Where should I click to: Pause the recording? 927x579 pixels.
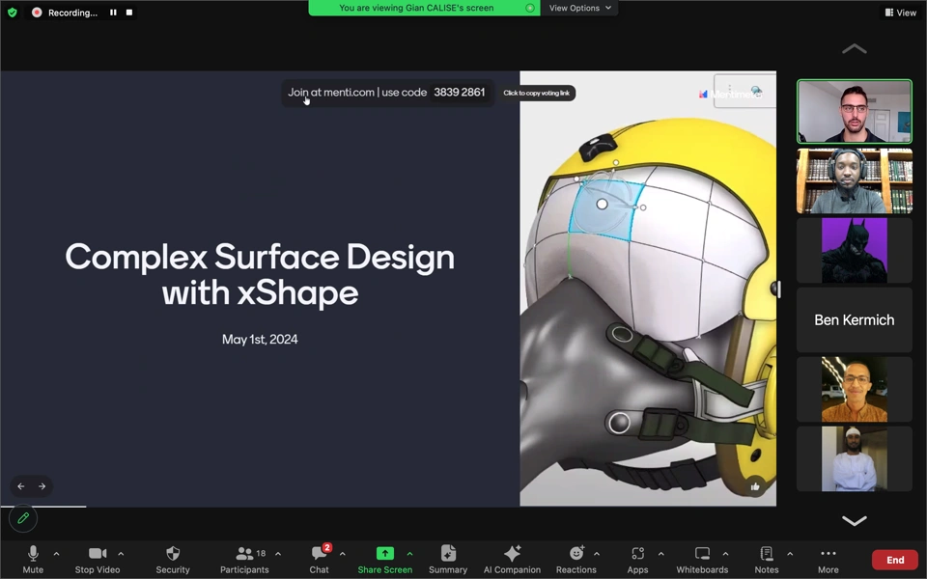click(113, 13)
